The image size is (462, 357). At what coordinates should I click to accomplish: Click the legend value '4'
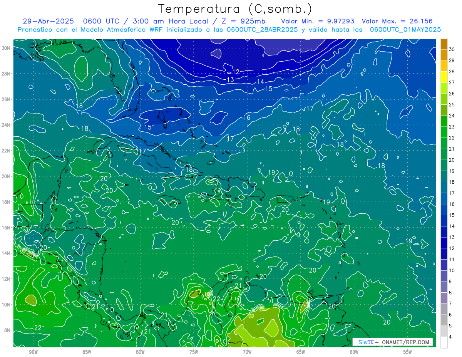pyautogui.click(x=450, y=337)
